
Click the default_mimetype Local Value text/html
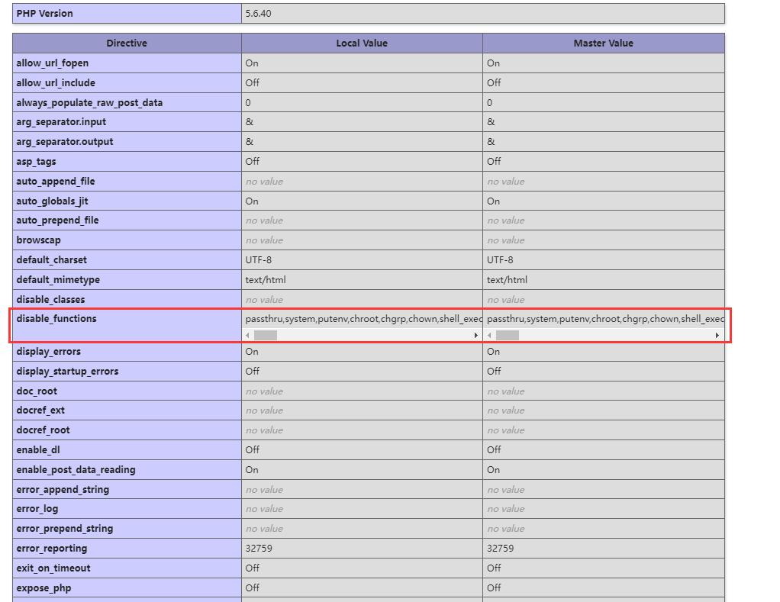tap(265, 280)
